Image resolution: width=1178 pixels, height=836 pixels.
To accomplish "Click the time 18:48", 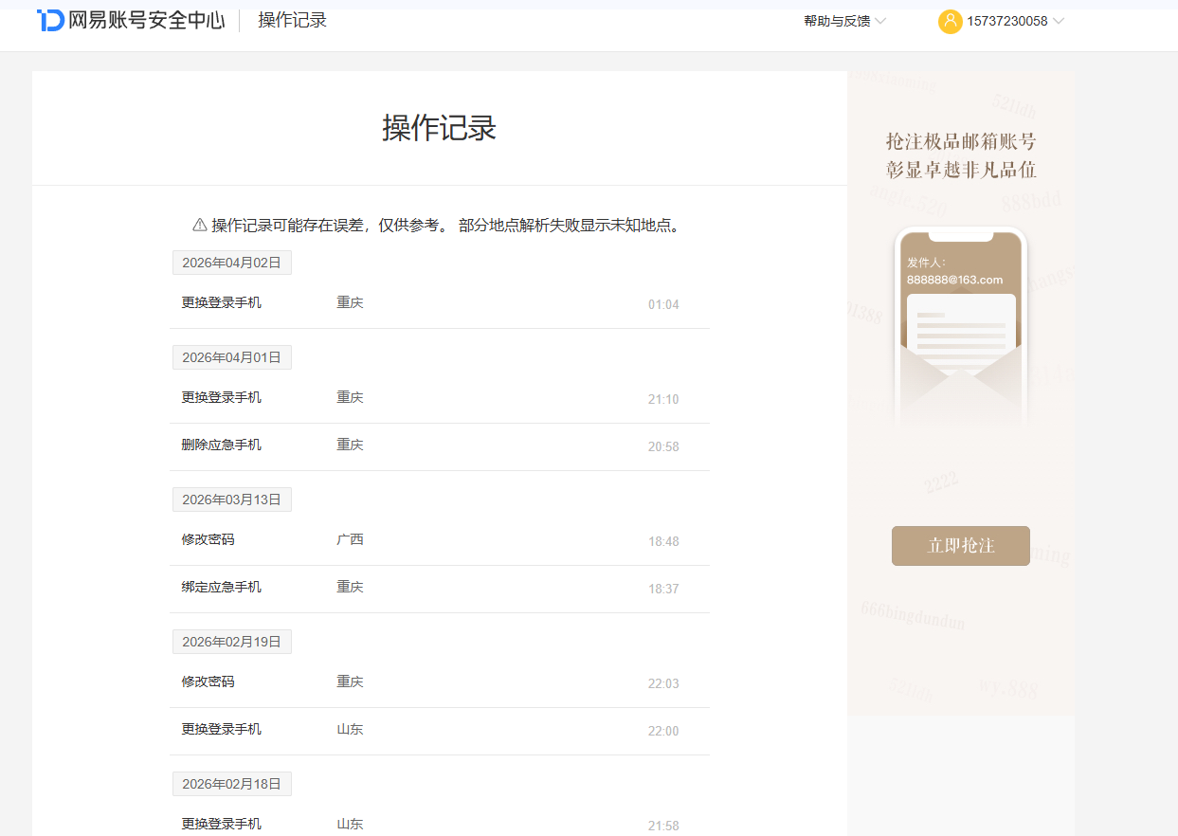I will pos(663,541).
